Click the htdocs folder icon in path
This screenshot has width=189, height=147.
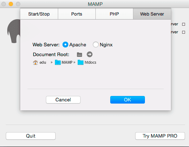81,62
